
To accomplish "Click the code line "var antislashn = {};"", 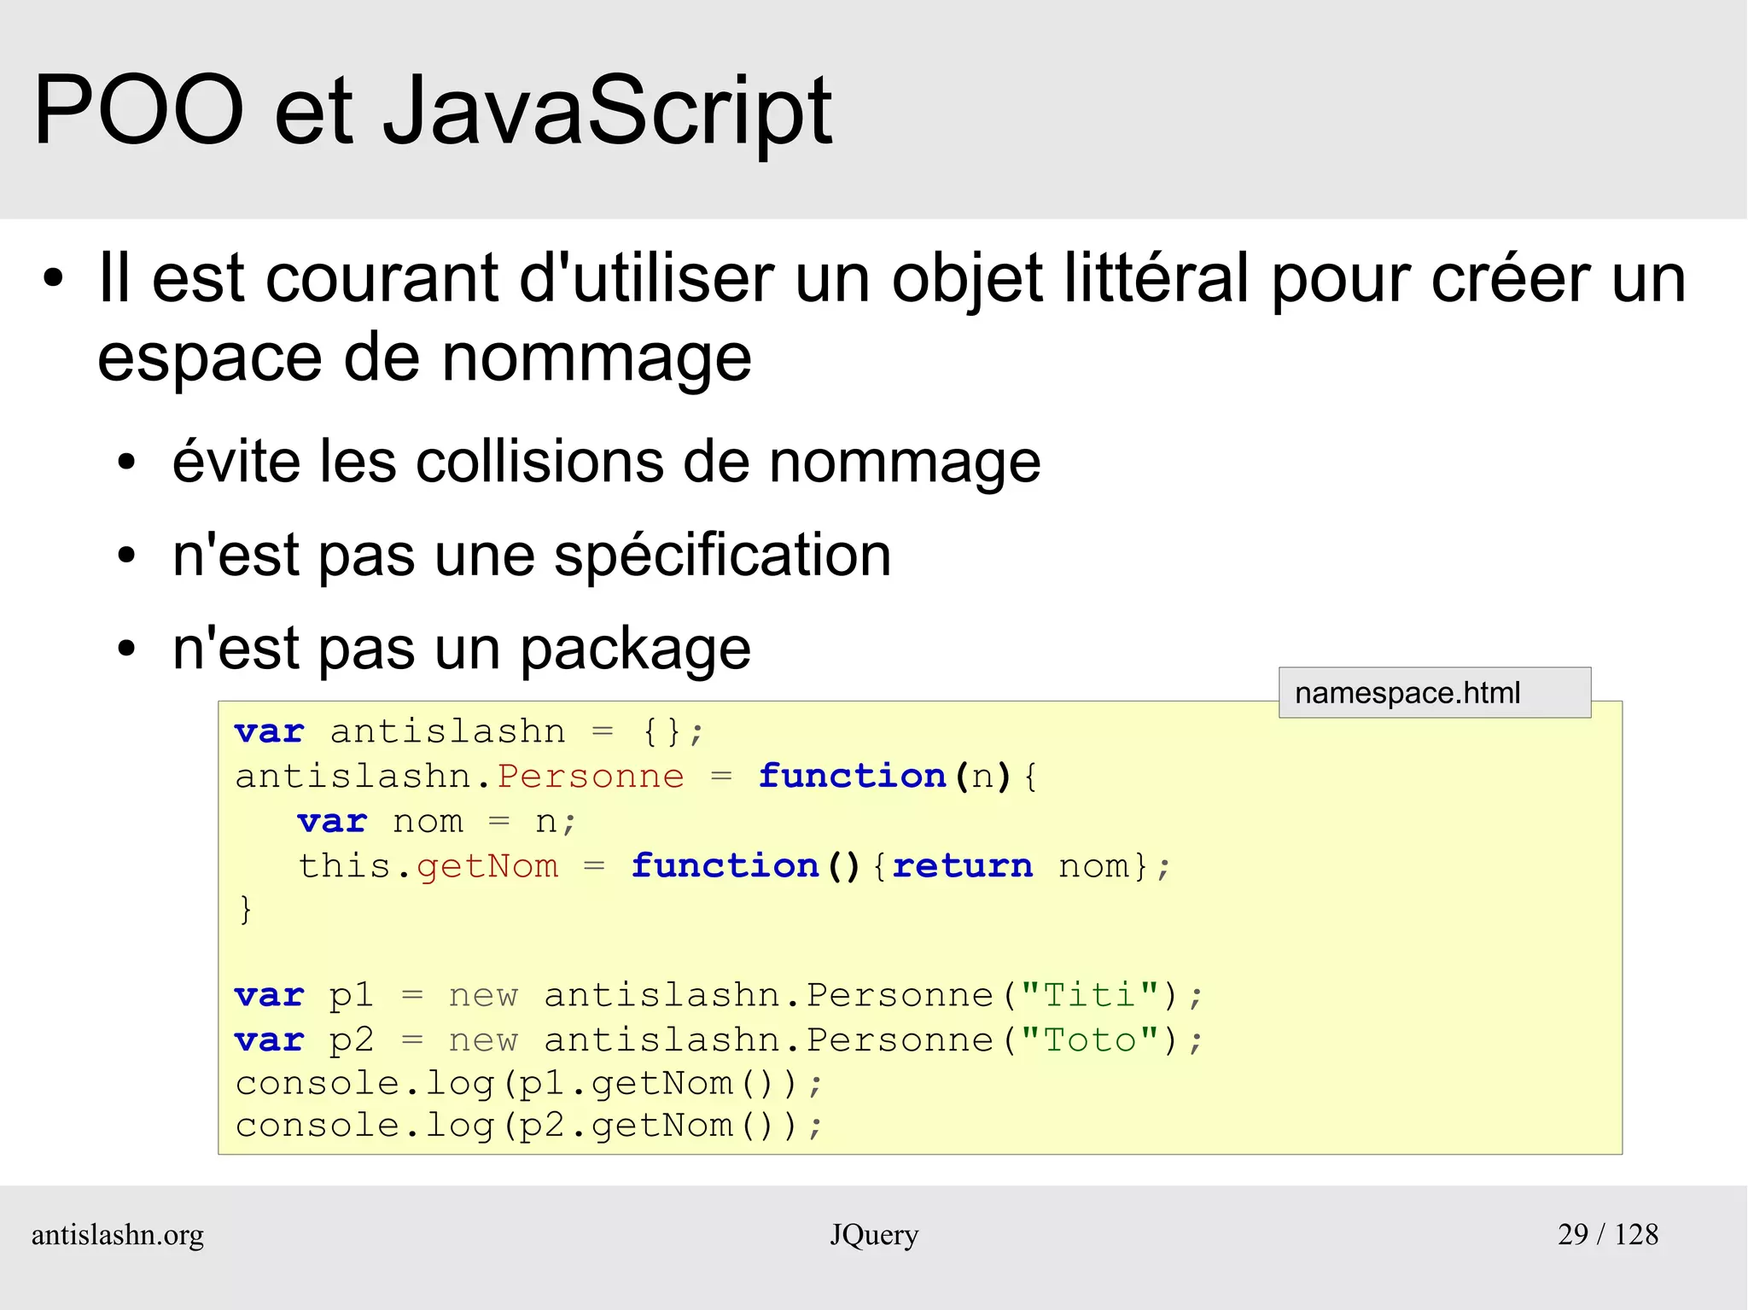I will click(469, 732).
